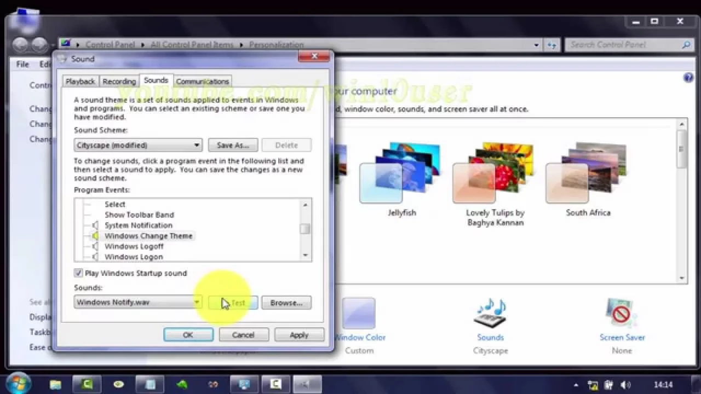Refresh the Control Panel address bar

pyautogui.click(x=551, y=45)
